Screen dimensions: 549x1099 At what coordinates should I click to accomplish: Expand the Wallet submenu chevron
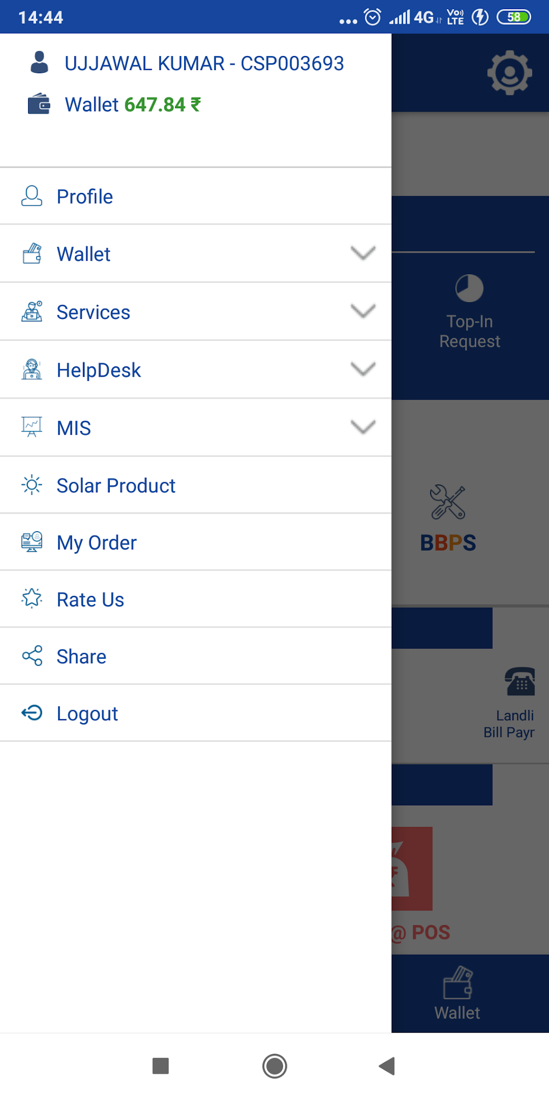pyautogui.click(x=363, y=253)
